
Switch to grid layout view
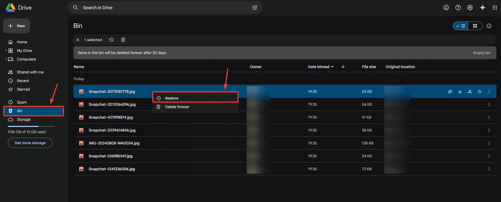click(475, 26)
